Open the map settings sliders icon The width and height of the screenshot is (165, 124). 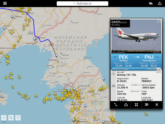11,118
